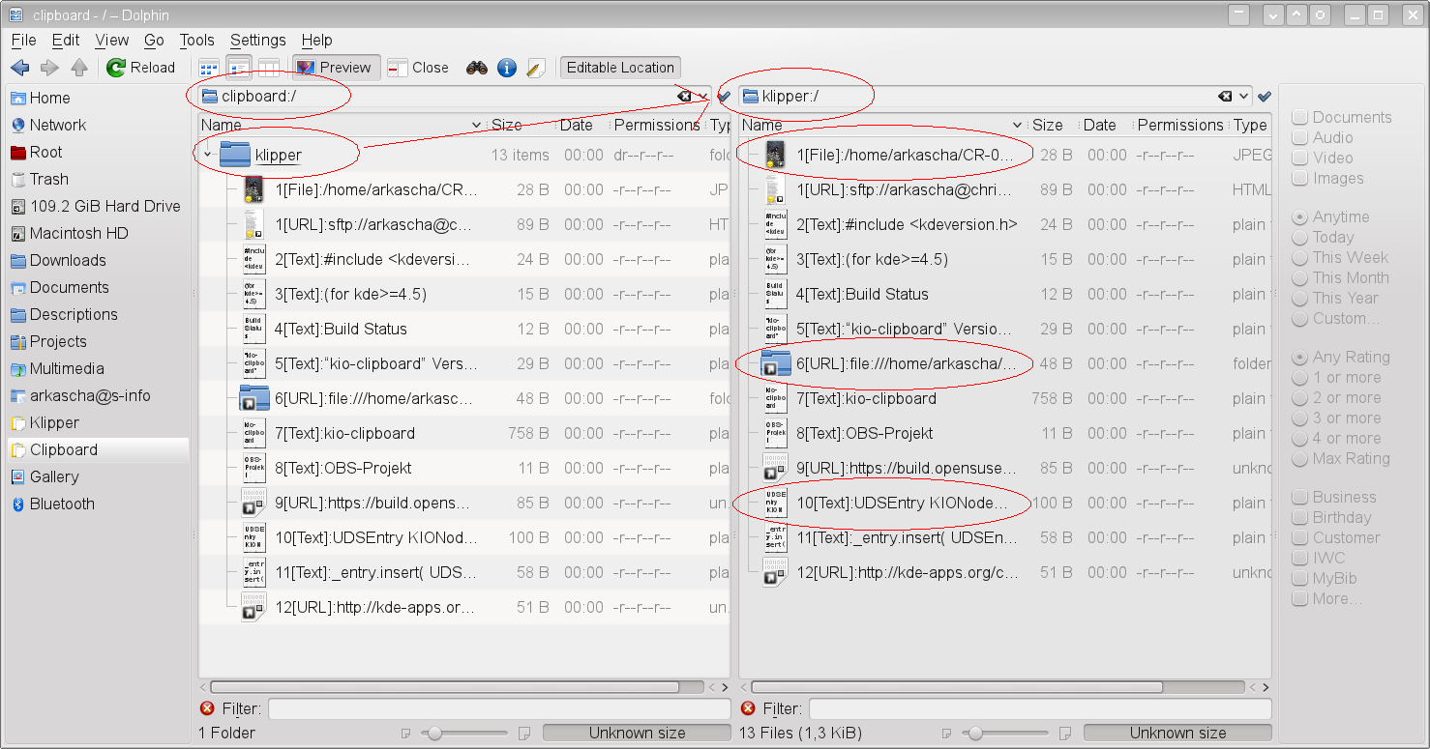Switch to Icons view mode
The image size is (1430, 749).
[x=209, y=68]
